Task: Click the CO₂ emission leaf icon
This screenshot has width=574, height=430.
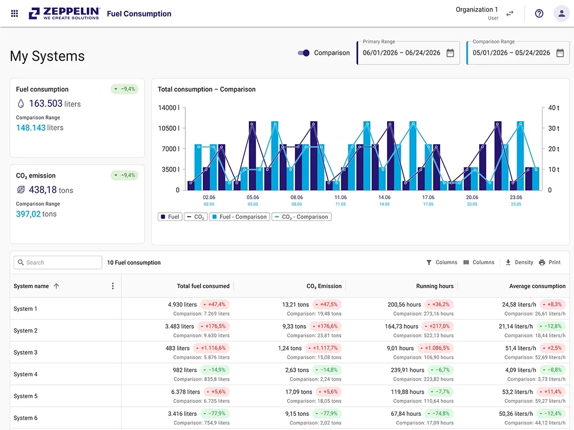Action: click(x=21, y=190)
